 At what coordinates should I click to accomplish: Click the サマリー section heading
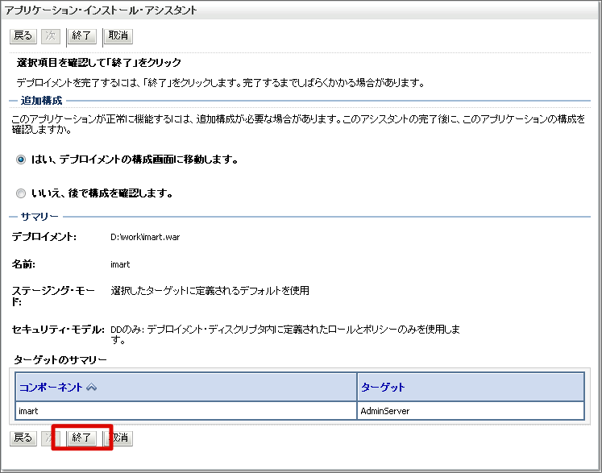[39, 217]
